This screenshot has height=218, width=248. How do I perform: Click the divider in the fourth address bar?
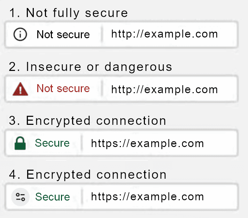82,197
